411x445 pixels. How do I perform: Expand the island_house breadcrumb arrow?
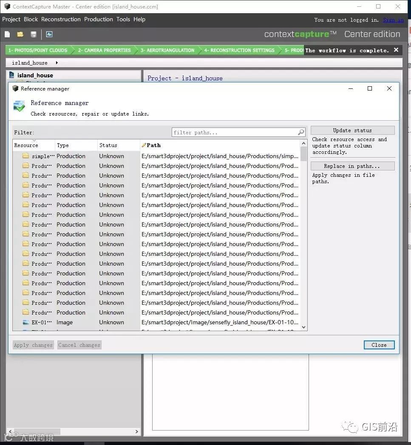click(x=57, y=63)
